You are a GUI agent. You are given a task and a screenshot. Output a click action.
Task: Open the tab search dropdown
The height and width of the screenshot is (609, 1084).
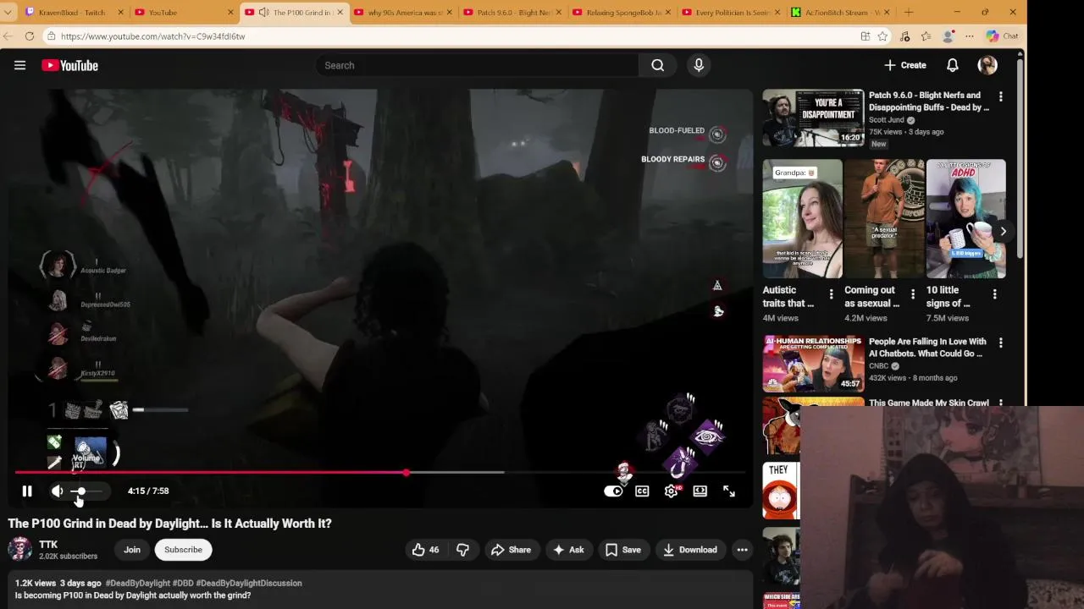[x=8, y=12]
